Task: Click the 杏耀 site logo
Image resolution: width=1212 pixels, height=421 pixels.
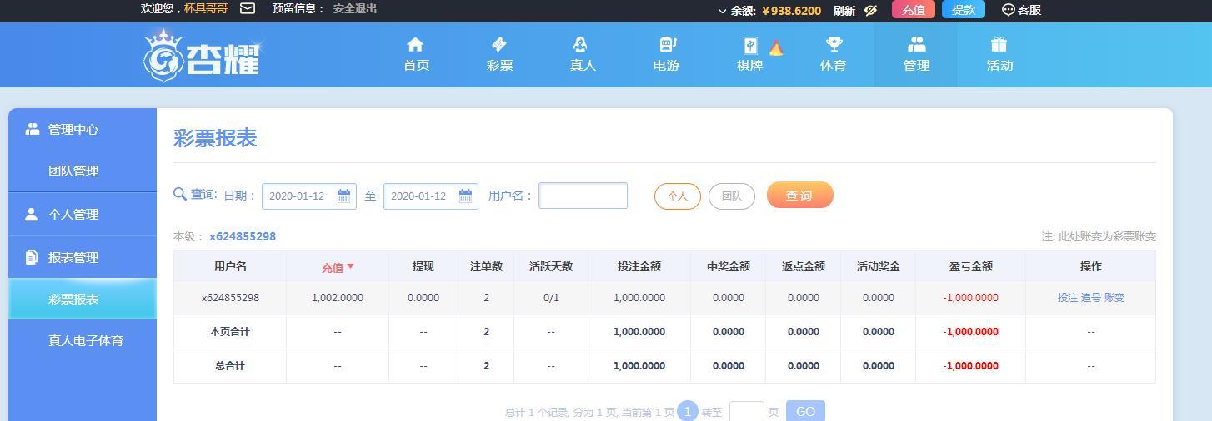Action: point(203,56)
